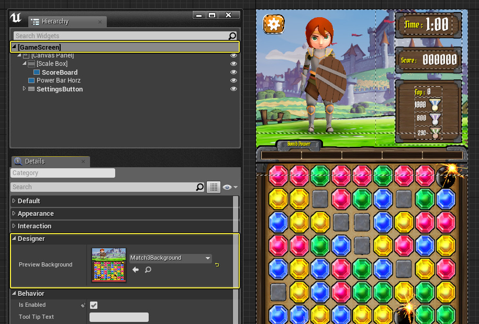479x324 pixels.
Task: Click the Match3Background preview thumbnail
Action: tap(109, 265)
